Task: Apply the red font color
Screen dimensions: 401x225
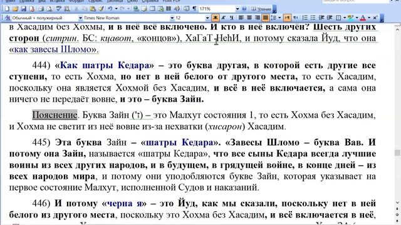Action: [363, 17]
